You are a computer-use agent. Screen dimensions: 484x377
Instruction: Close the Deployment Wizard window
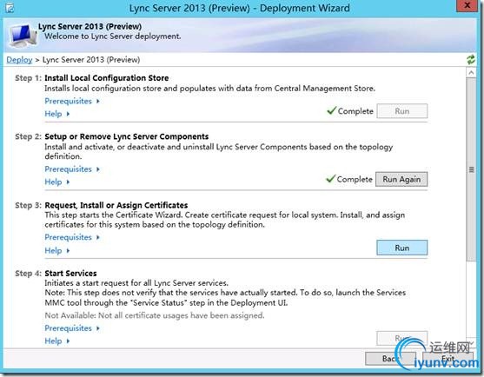coord(467,6)
